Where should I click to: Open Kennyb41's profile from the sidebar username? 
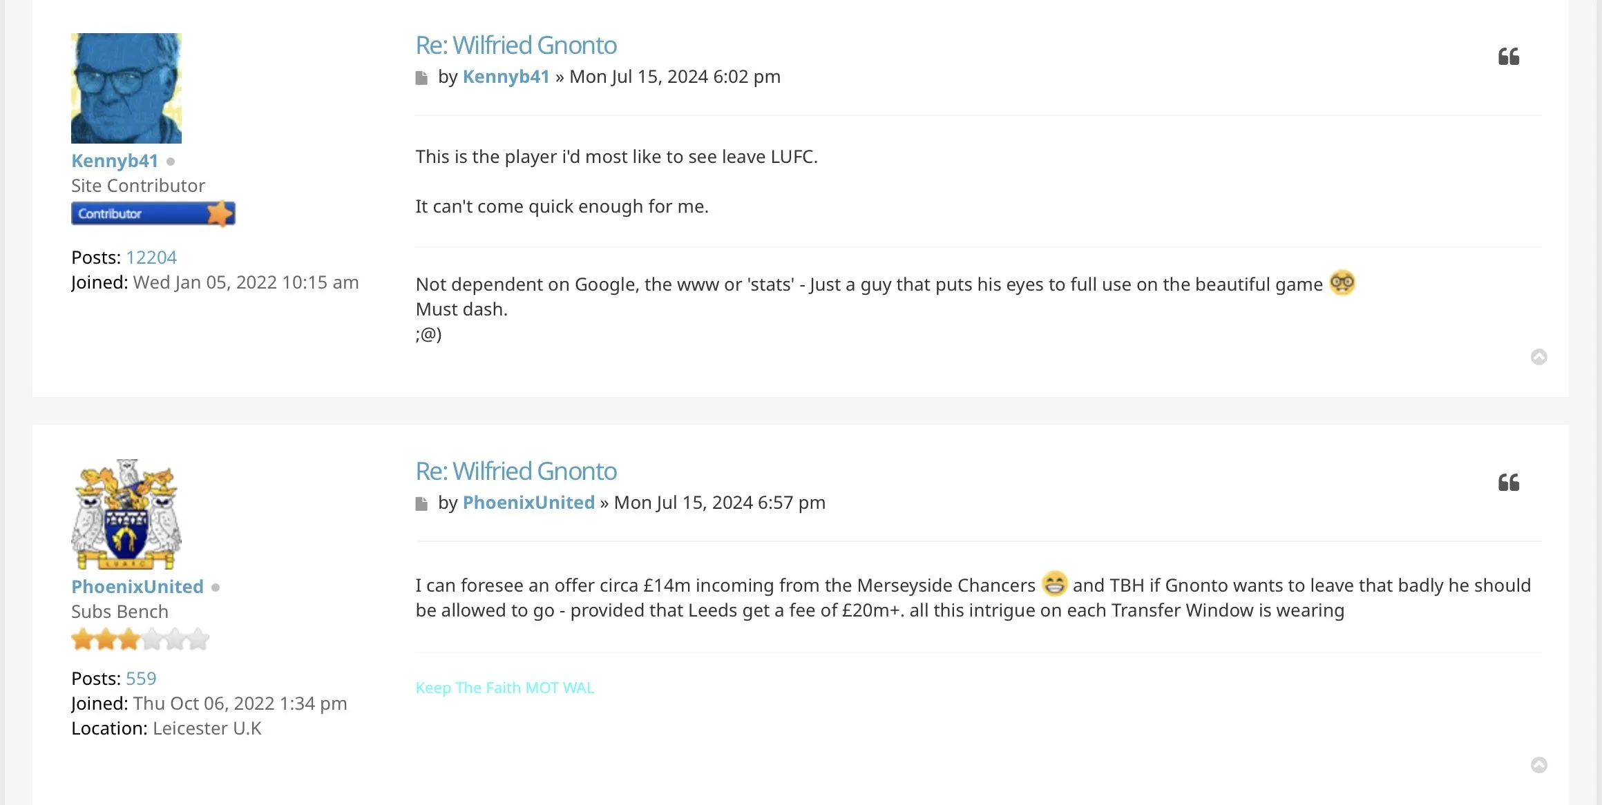pyautogui.click(x=115, y=161)
